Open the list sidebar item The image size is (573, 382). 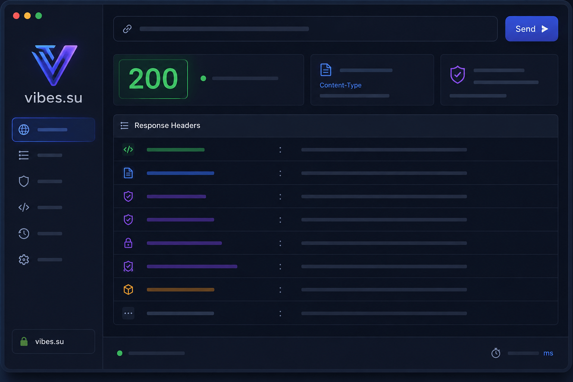pos(24,155)
